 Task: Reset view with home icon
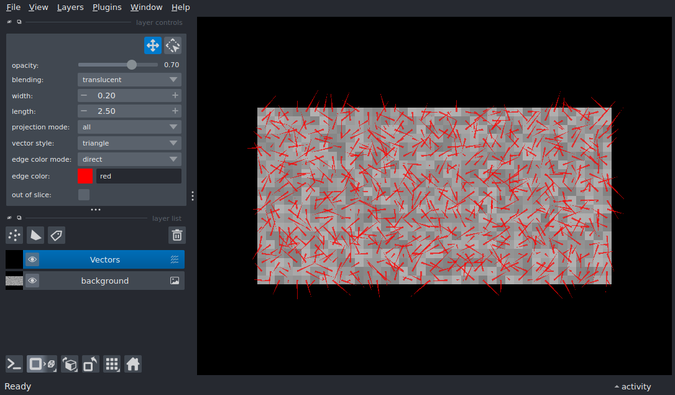click(133, 364)
